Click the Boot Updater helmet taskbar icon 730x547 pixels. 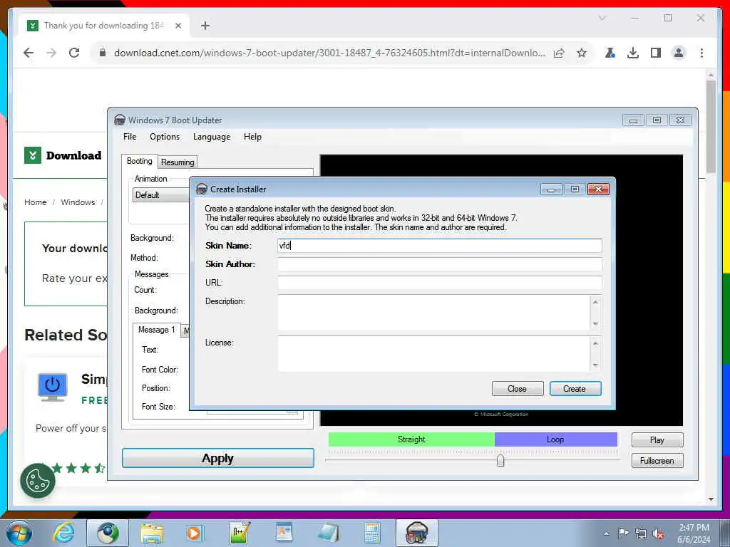(416, 533)
